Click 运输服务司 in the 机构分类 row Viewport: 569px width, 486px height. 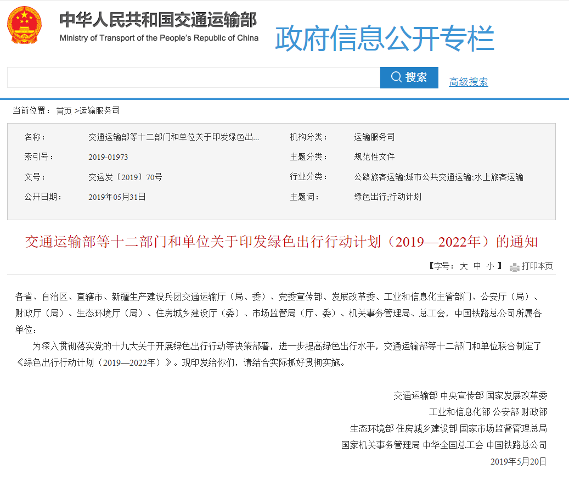pos(374,137)
